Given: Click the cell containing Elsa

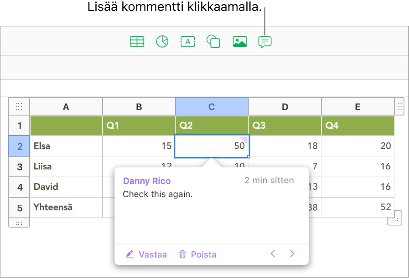Looking at the screenshot, I should pyautogui.click(x=66, y=146).
